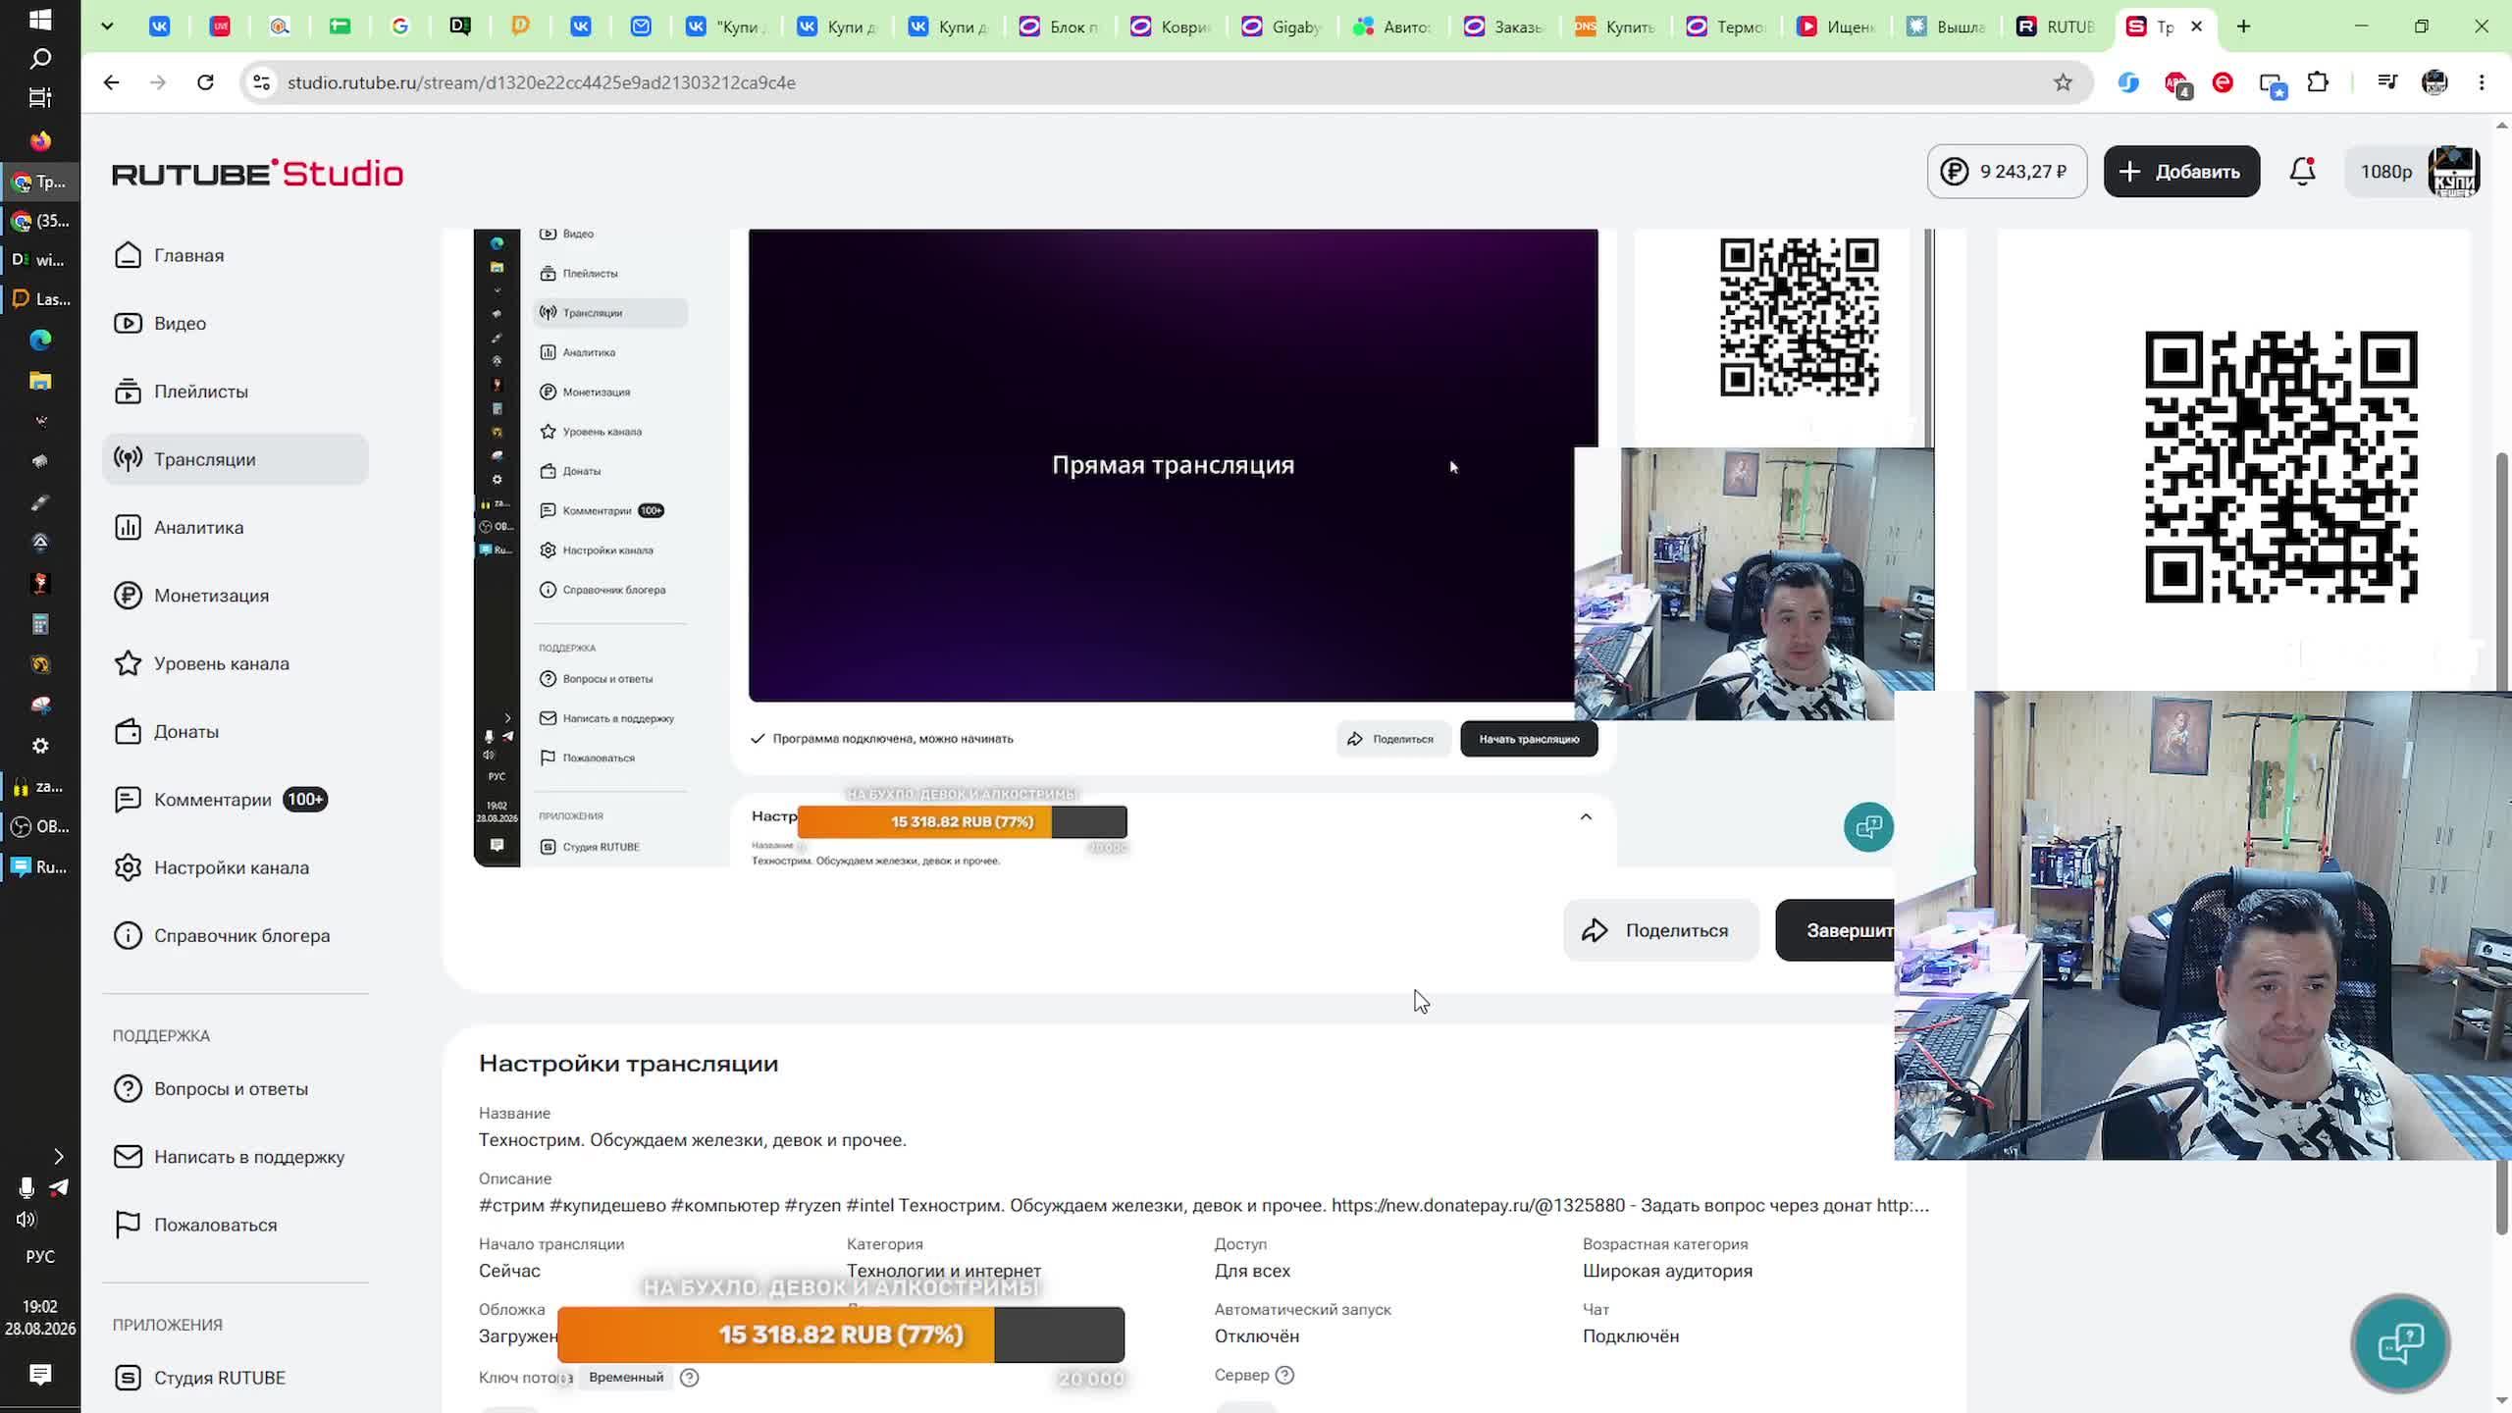
Task: Click the RUTUBE Studio logo
Action: (x=258, y=174)
